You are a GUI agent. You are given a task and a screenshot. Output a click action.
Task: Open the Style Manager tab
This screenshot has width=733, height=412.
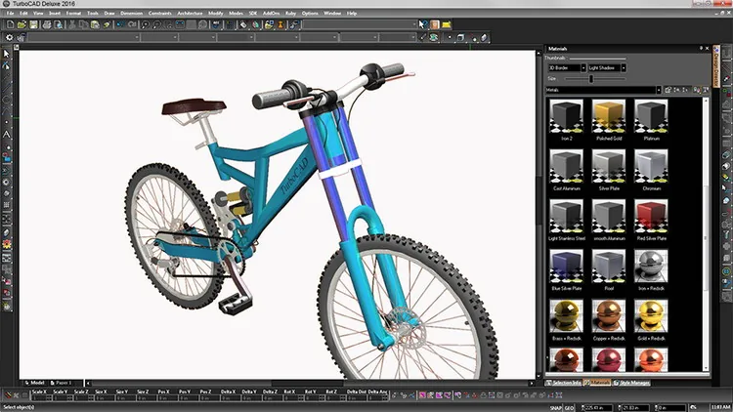[631, 383]
